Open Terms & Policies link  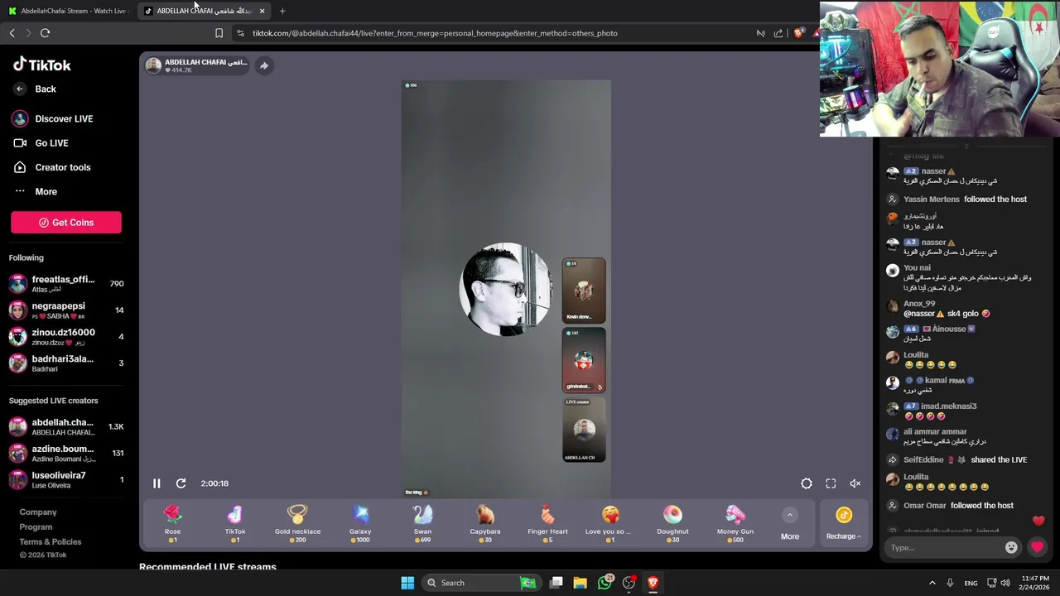point(51,542)
